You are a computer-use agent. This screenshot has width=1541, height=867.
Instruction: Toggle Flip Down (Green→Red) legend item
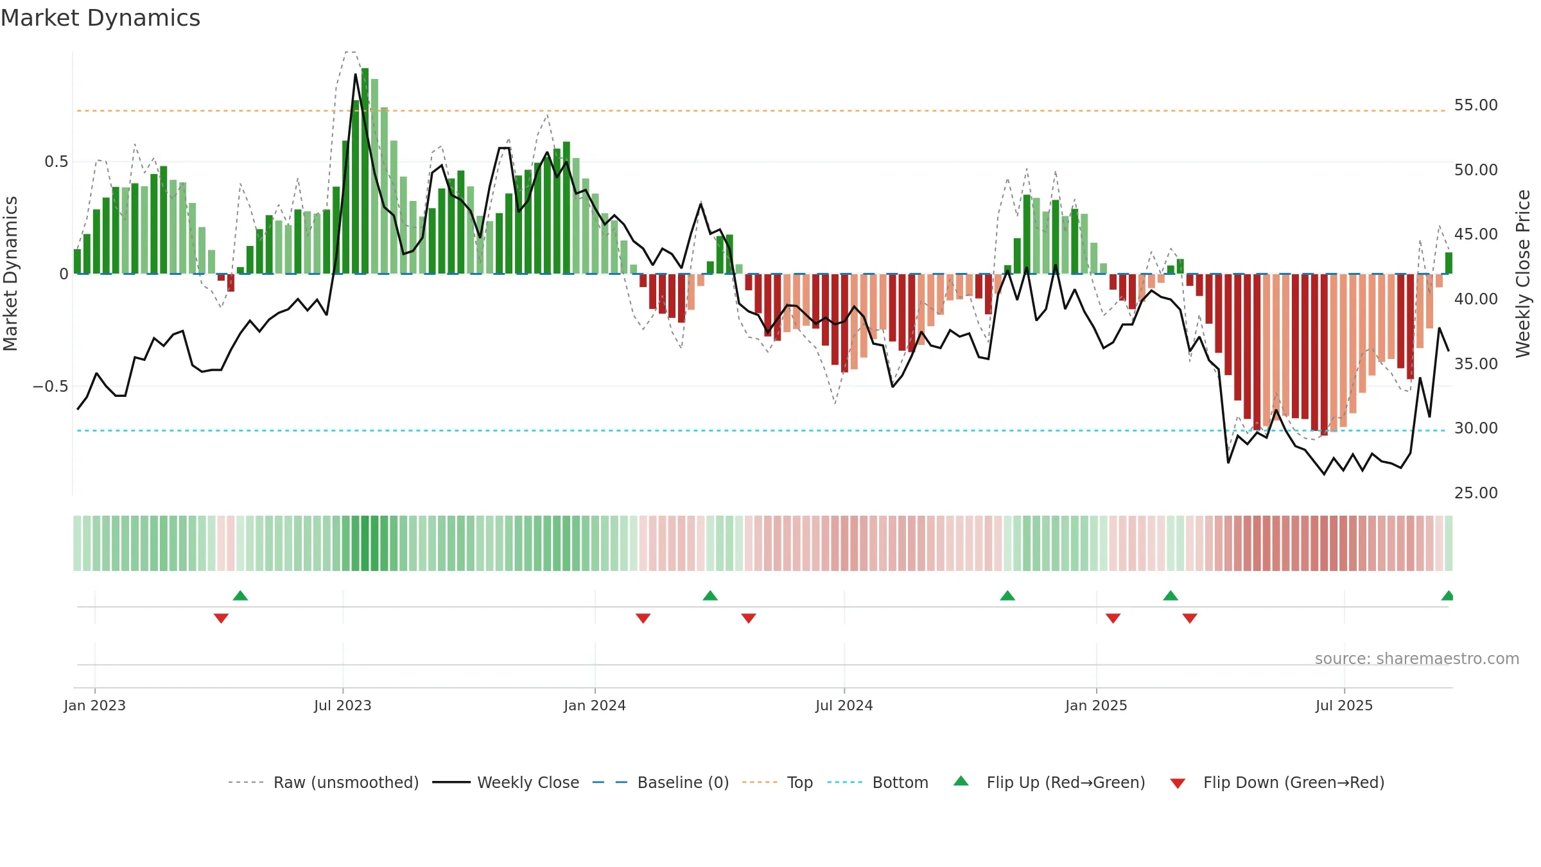coord(1277,782)
